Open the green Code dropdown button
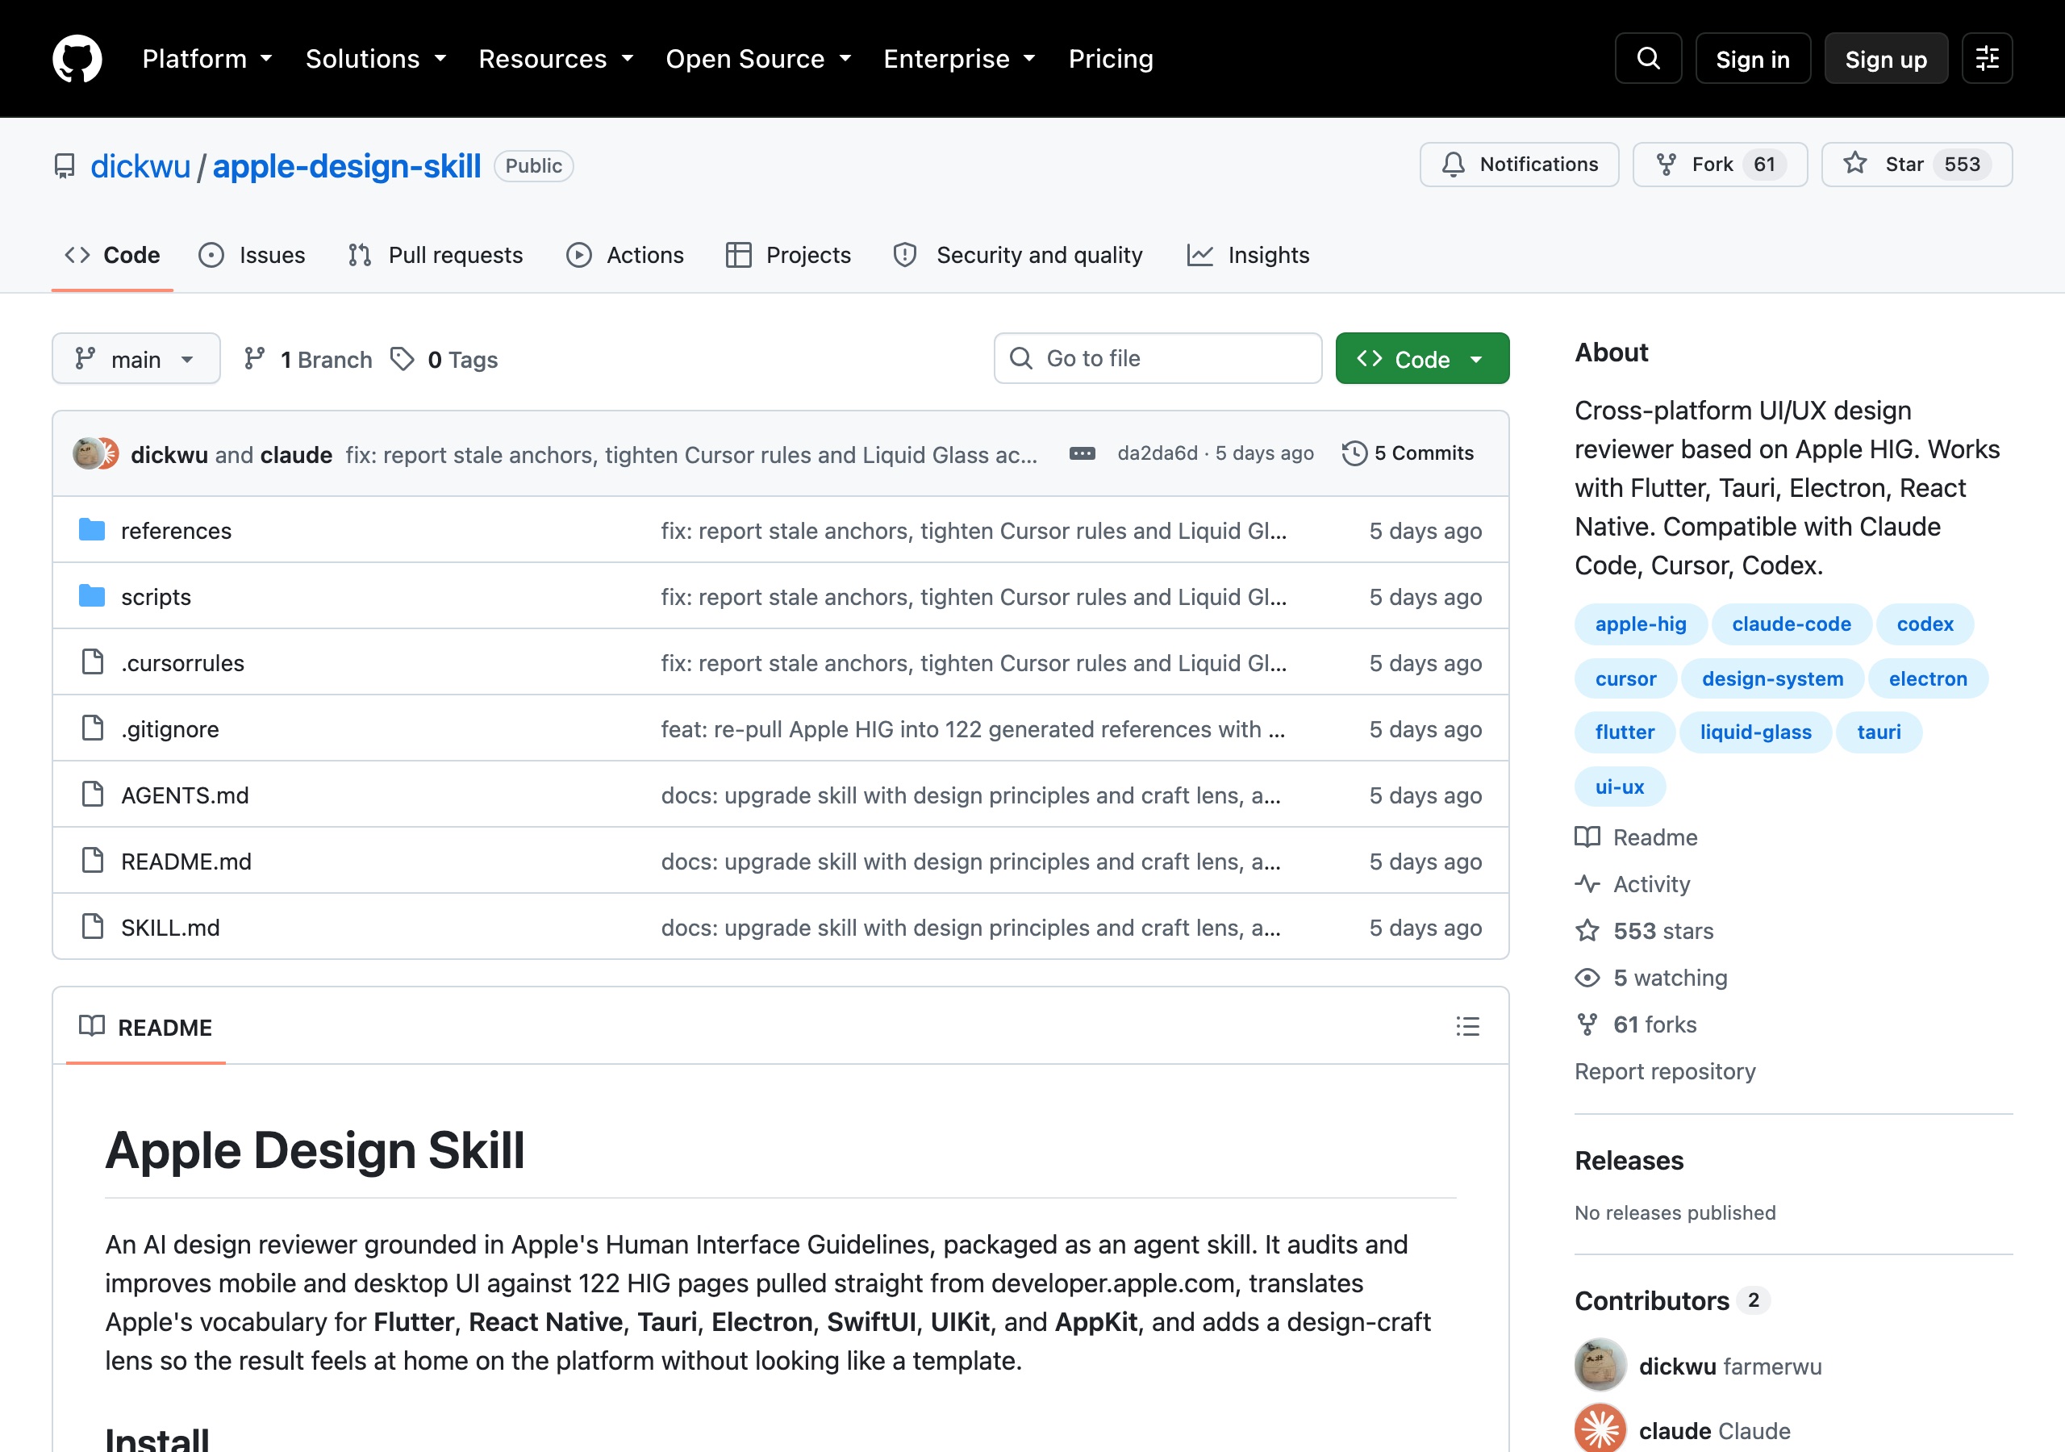2065x1452 pixels. click(1422, 359)
